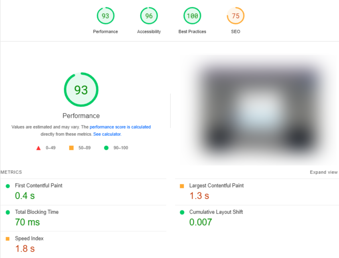Click the red triangle 0–49 legend icon
This screenshot has height=258, width=339.
pos(39,148)
